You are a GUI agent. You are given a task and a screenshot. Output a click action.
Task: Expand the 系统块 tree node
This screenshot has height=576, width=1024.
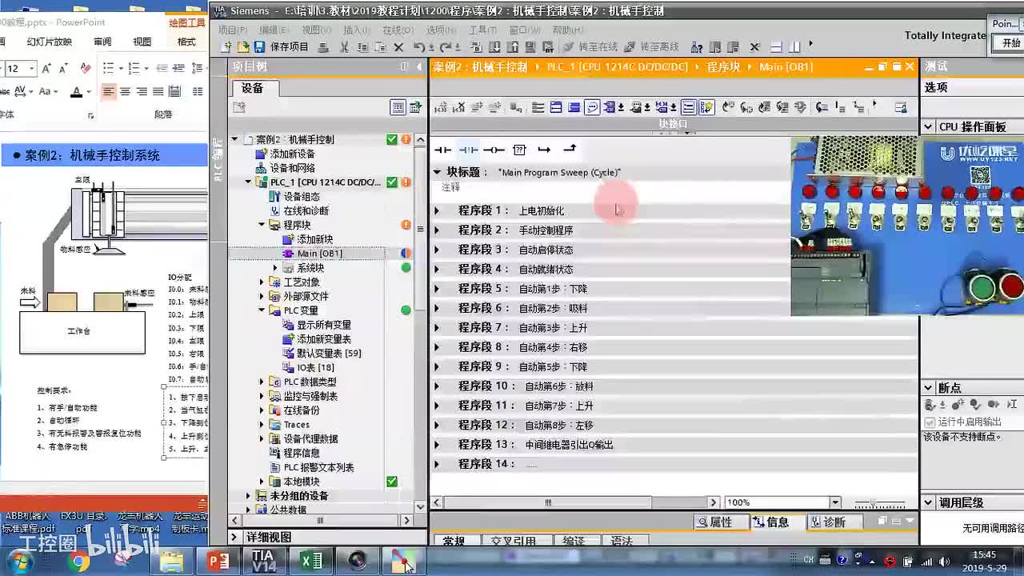[x=275, y=268]
